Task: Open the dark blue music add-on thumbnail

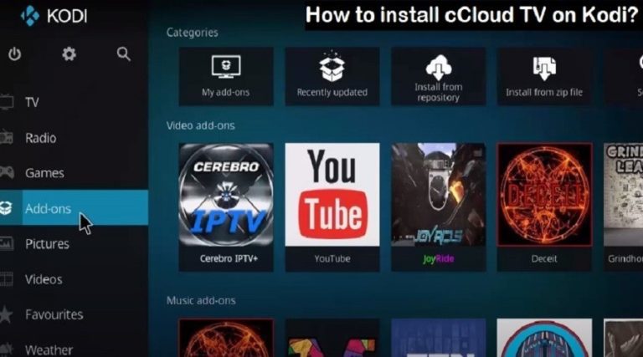Action: tap(439, 338)
